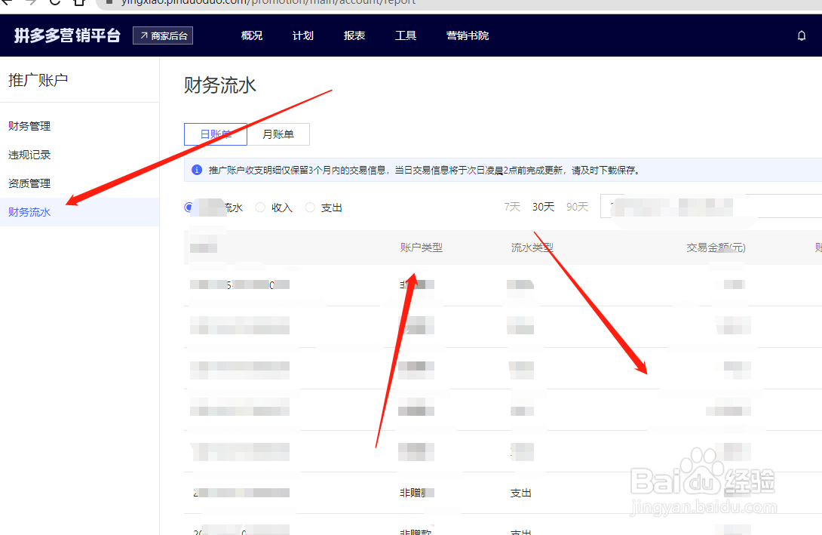Viewport: 822px width, 535px height.
Task: Click the 推广账户 sidebar heading
Action: click(x=38, y=80)
